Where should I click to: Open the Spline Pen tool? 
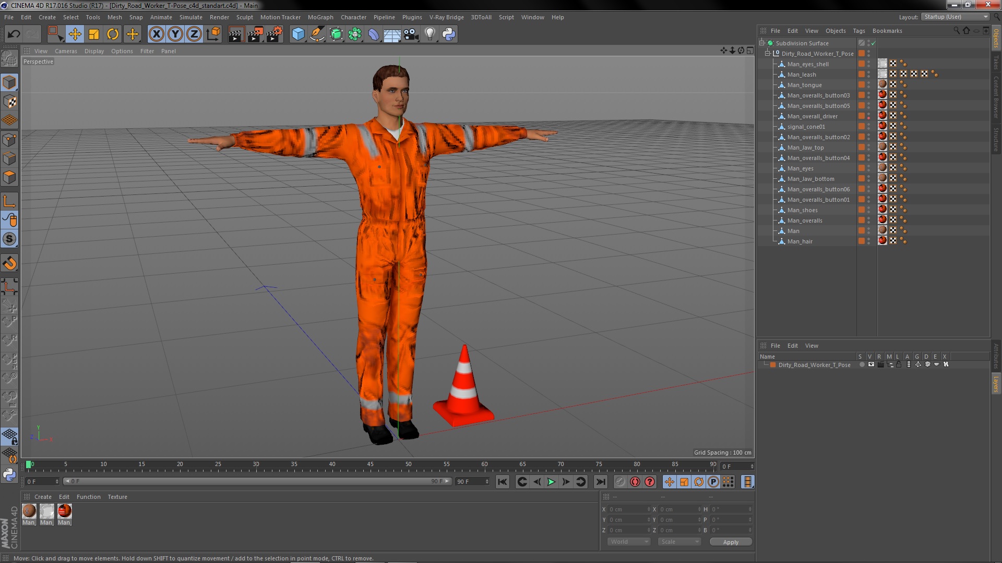click(x=317, y=34)
